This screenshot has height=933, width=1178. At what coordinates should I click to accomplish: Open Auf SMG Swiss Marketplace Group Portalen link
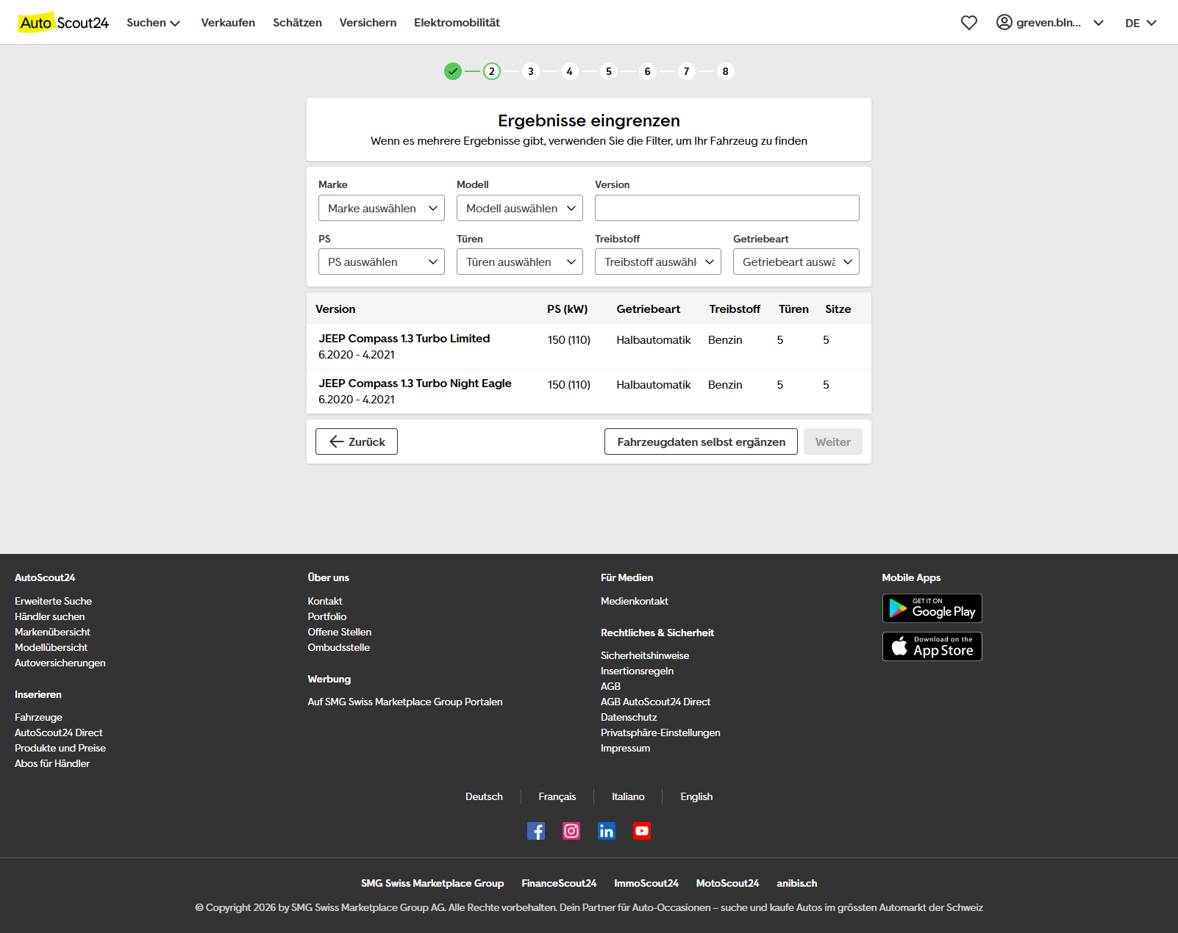coord(405,702)
